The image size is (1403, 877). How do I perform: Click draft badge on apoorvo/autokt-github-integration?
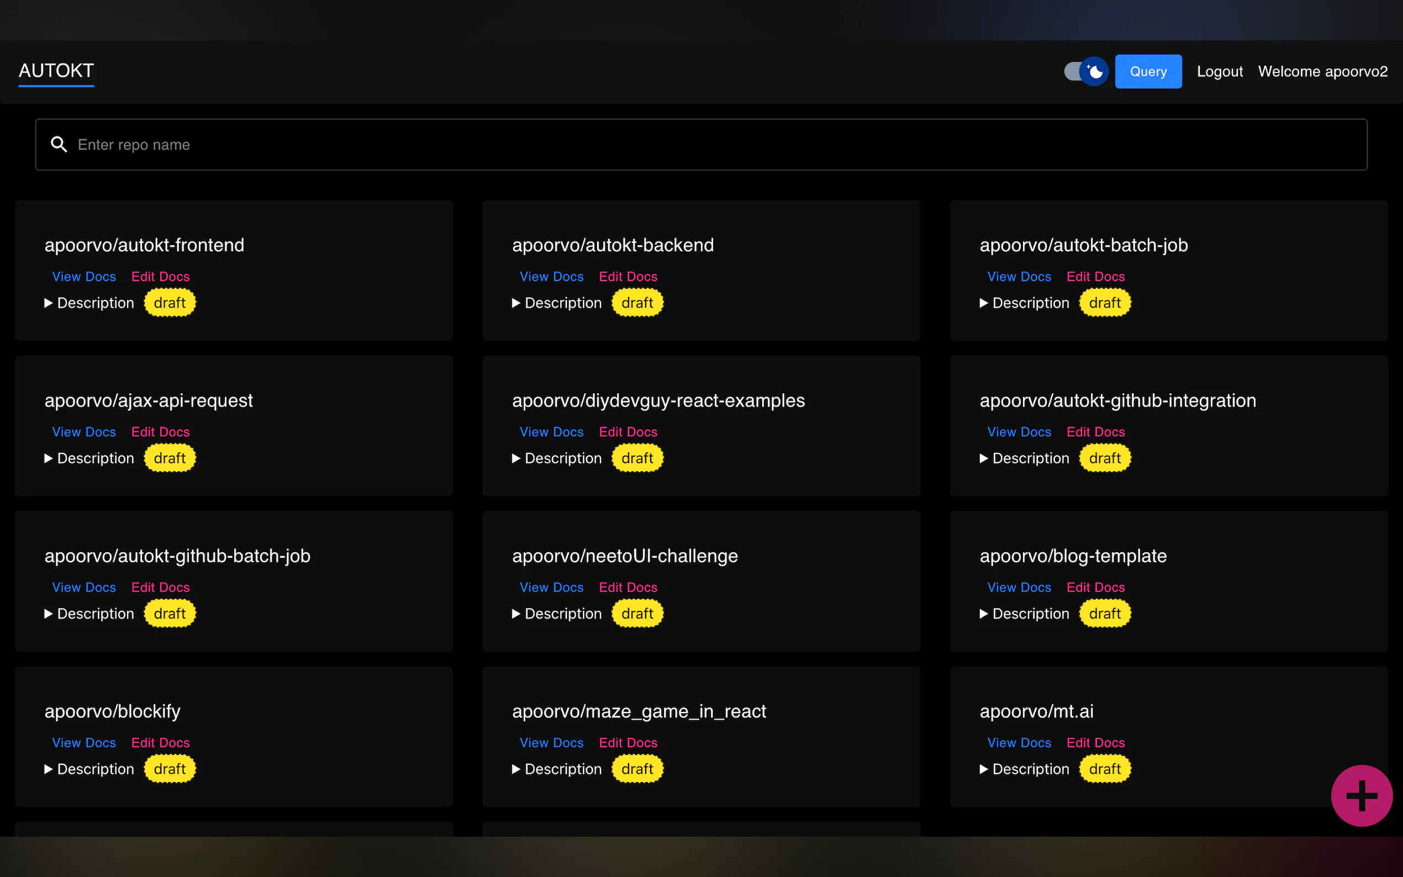point(1104,458)
